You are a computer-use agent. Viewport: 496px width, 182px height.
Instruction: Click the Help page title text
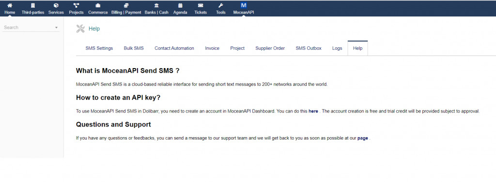(94, 28)
